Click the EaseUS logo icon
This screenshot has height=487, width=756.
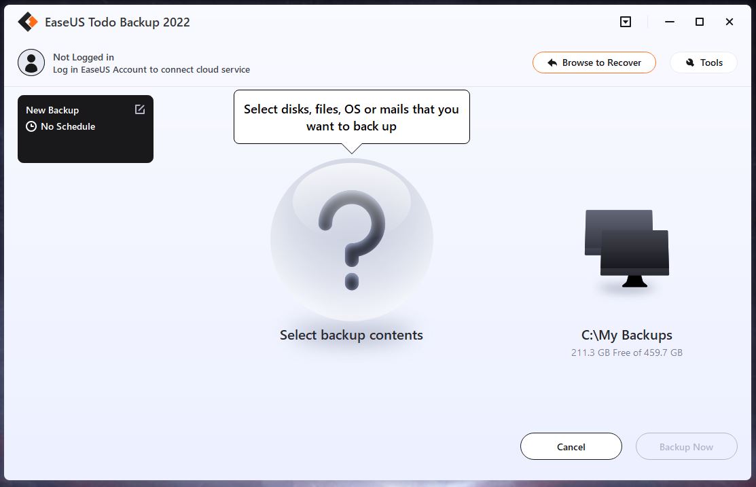click(27, 22)
